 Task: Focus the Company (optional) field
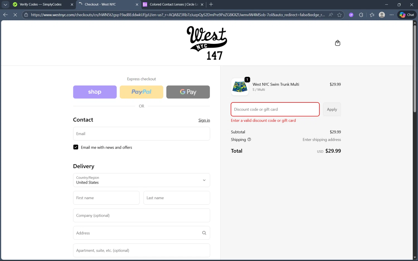pyautogui.click(x=141, y=215)
